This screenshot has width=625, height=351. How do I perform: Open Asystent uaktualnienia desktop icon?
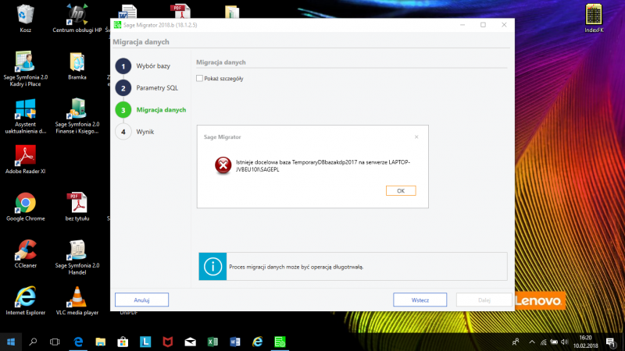pyautogui.click(x=26, y=115)
